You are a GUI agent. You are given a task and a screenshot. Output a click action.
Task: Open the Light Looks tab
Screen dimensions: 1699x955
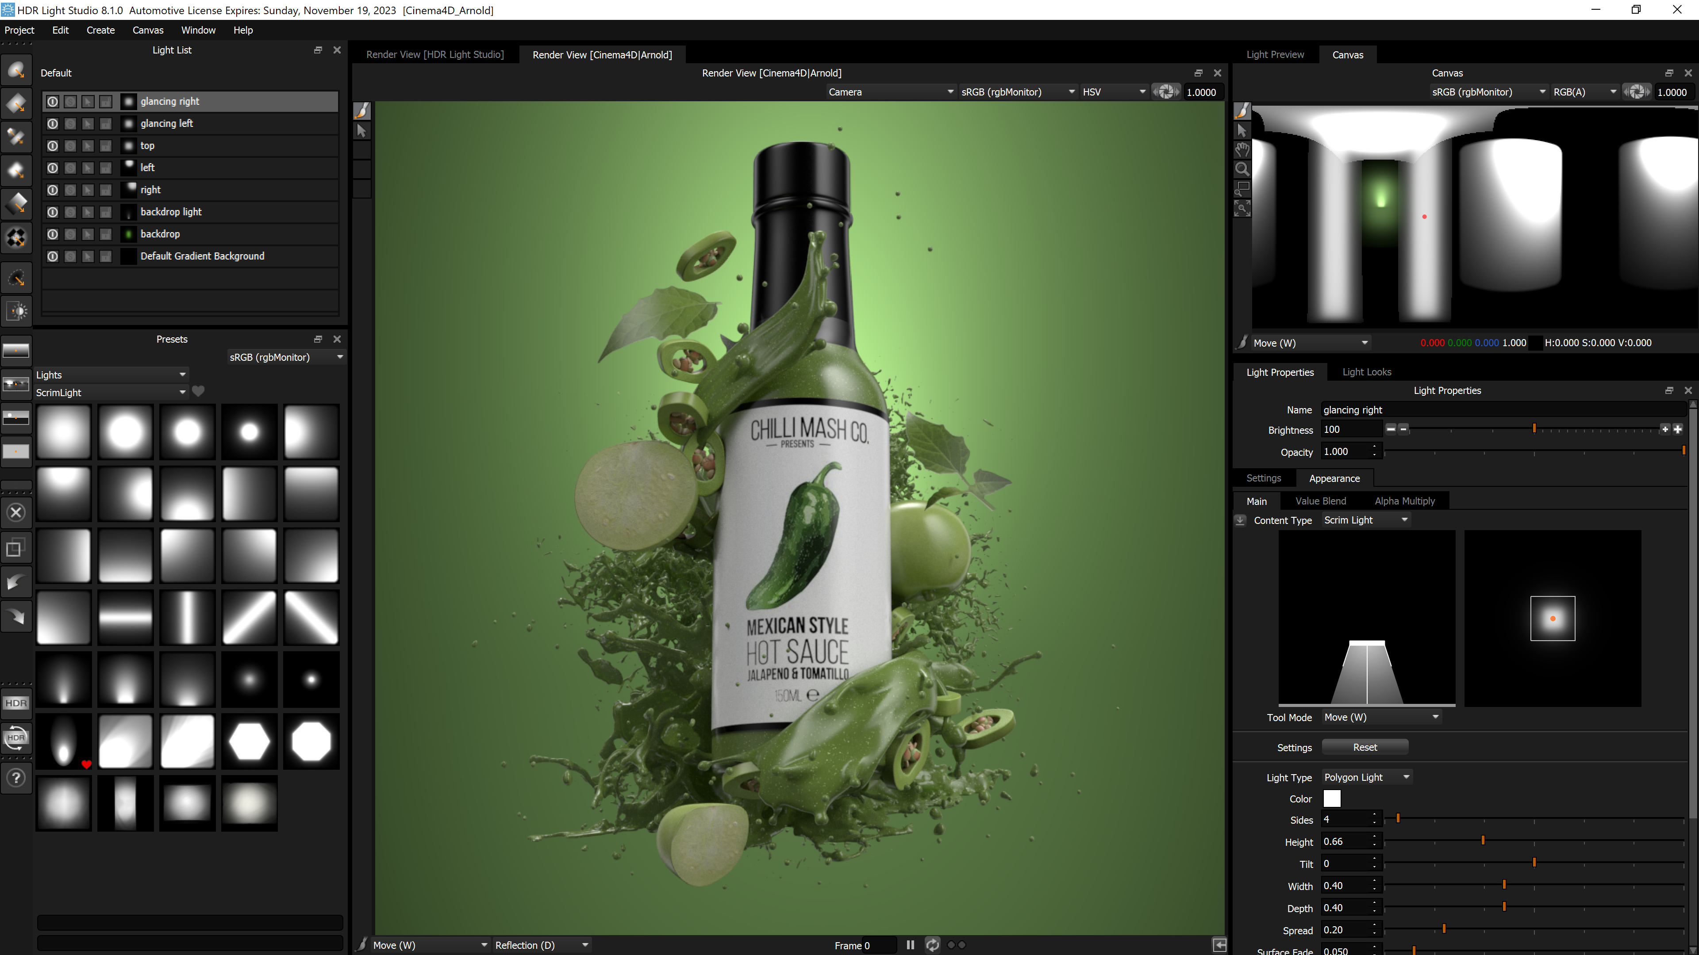point(1367,372)
